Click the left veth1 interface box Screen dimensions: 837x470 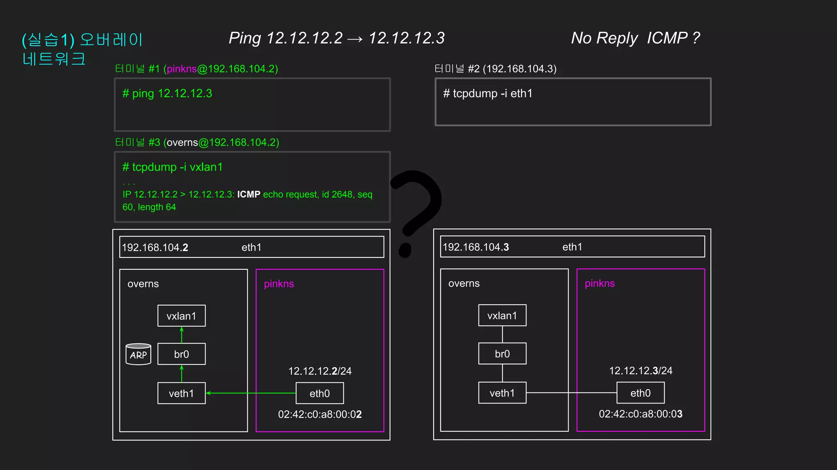click(181, 393)
